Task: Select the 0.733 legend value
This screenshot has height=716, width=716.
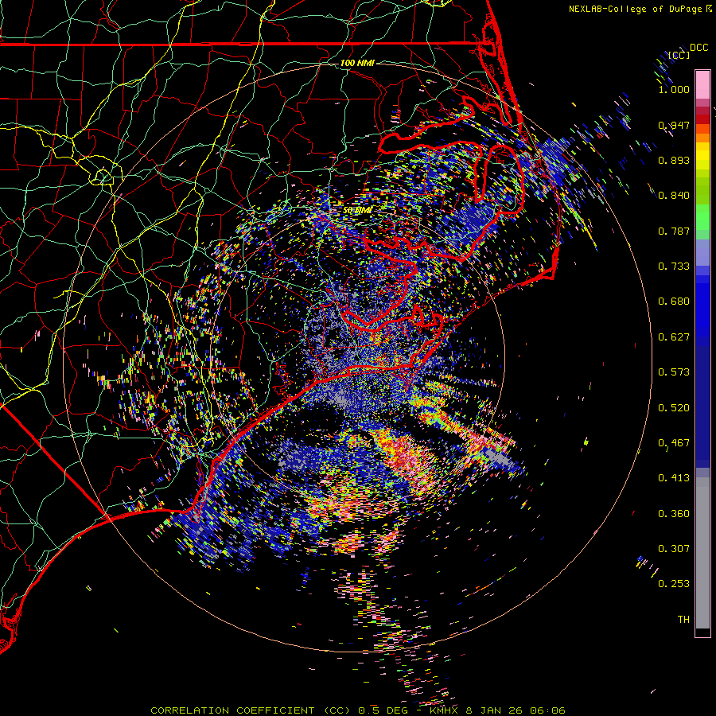Action: click(674, 267)
